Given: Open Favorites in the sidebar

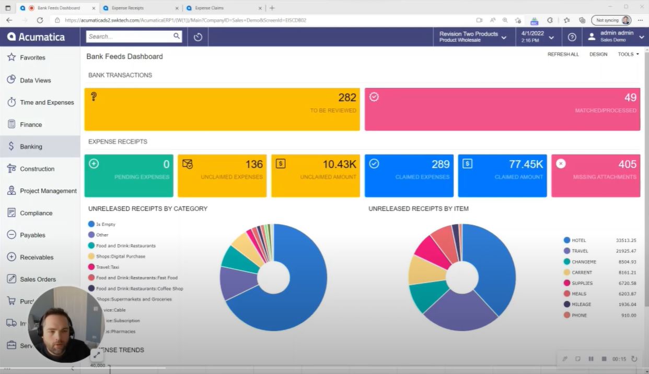Looking at the screenshot, I should [x=40, y=57].
